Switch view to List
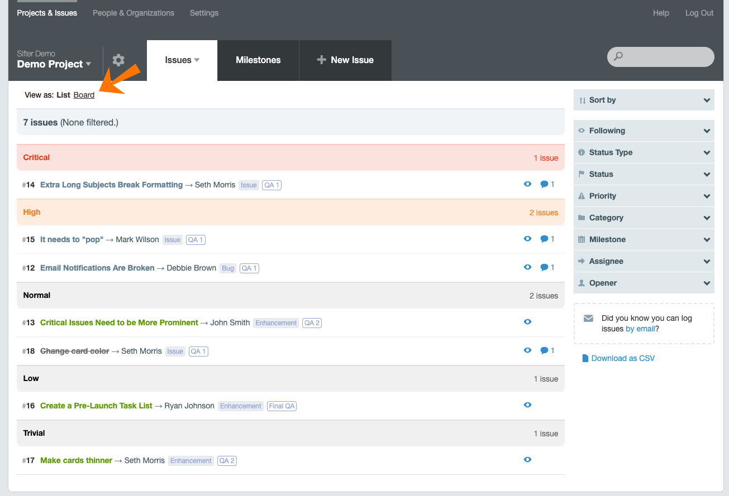The height and width of the screenshot is (496, 729). click(63, 95)
